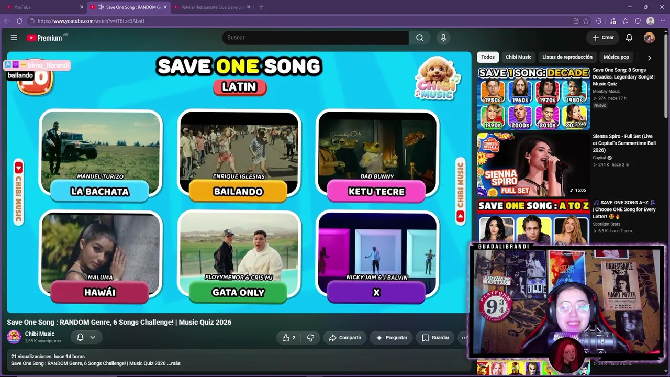The width and height of the screenshot is (670, 377).
Task: Open Chibi Music channel avatar
Action: click(x=14, y=337)
